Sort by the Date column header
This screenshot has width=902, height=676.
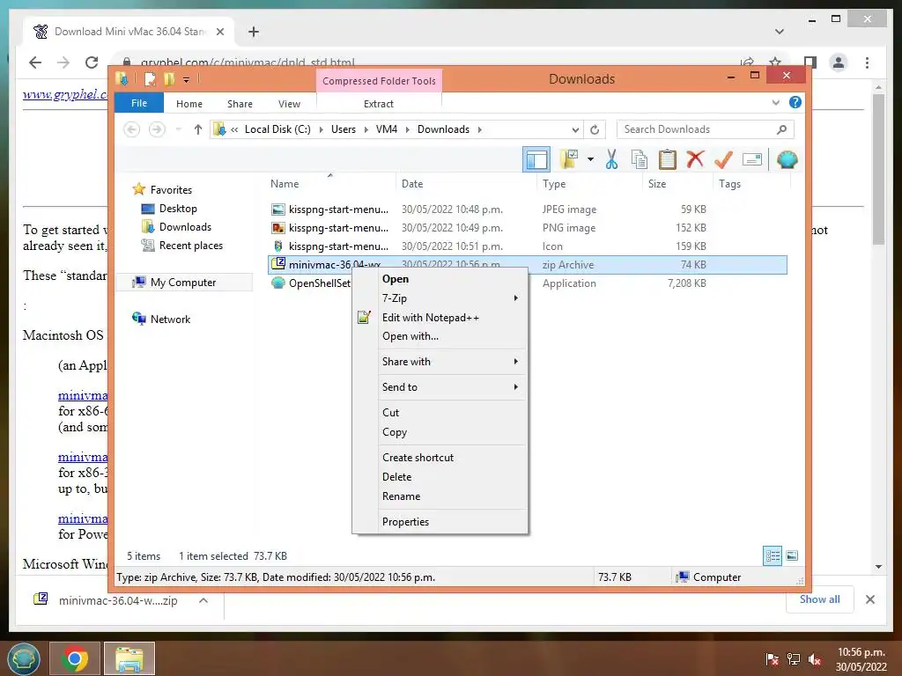[412, 184]
